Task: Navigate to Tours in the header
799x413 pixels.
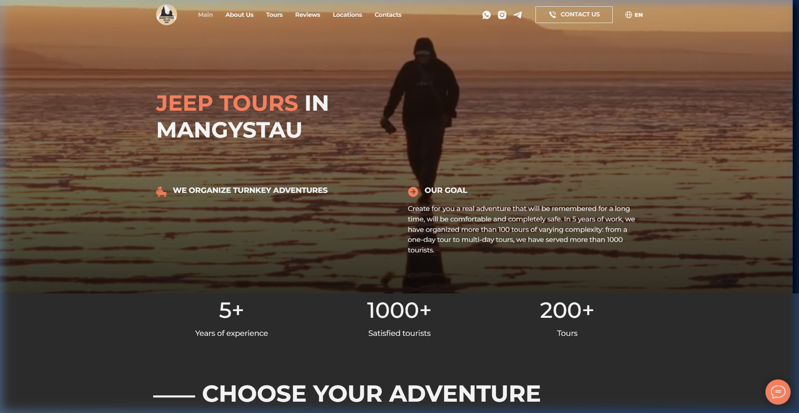Action: (x=274, y=15)
